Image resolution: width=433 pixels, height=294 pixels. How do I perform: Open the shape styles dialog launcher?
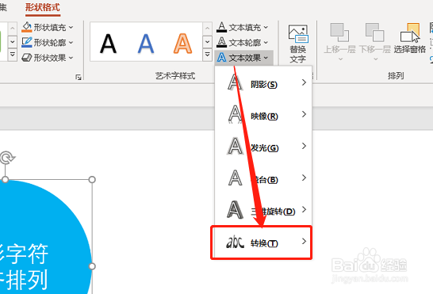click(x=79, y=77)
